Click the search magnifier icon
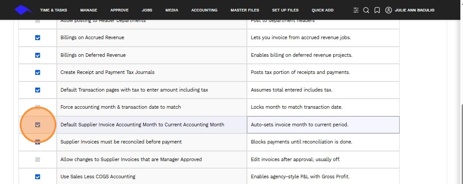 [x=366, y=10]
